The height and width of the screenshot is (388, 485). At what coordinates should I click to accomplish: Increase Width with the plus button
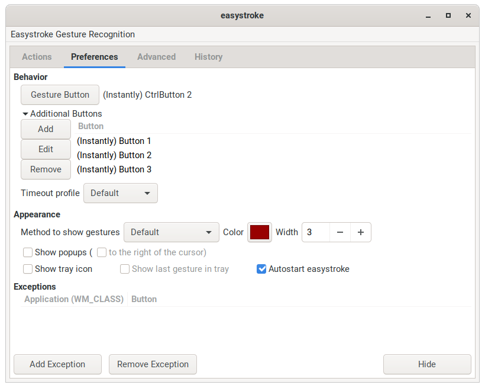pos(361,232)
